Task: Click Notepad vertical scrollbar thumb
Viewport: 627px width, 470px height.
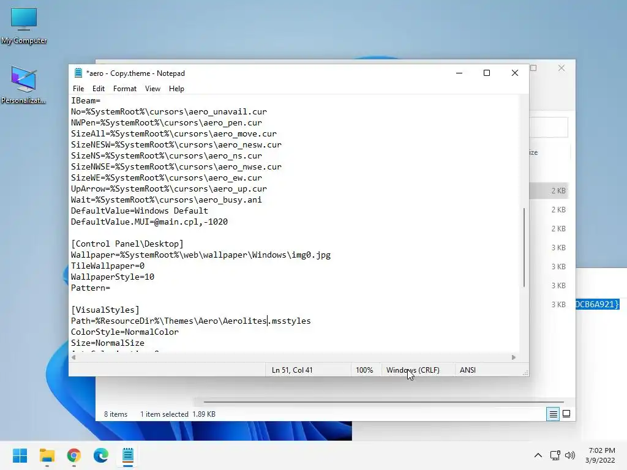Action: click(x=524, y=247)
